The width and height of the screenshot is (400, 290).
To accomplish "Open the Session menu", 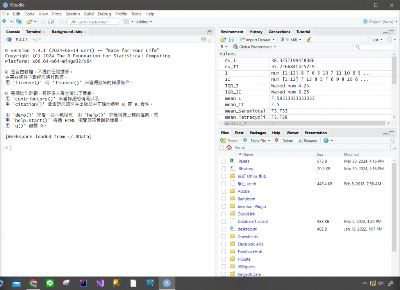I will 73,14.
